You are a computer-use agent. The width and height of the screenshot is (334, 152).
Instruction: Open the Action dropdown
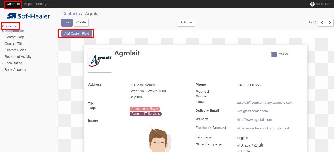point(186,23)
